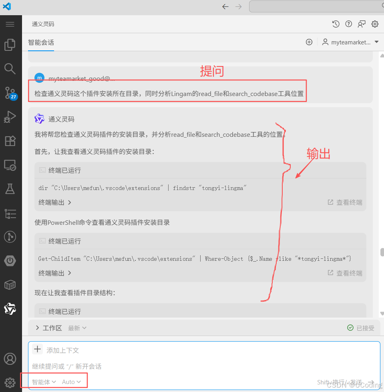The image size is (384, 392).
Task: Click the Tongyi Lingma response logo
Action: [39, 119]
